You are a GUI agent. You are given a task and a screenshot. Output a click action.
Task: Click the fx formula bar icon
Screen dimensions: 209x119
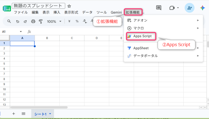click(29, 32)
